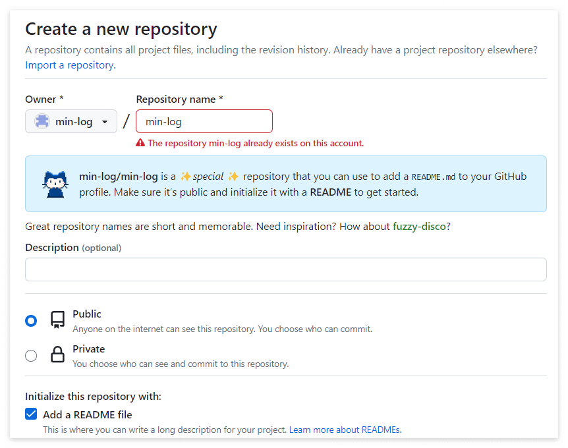Select the Private radio button
Viewport: 568px width, 448px height.
point(31,356)
